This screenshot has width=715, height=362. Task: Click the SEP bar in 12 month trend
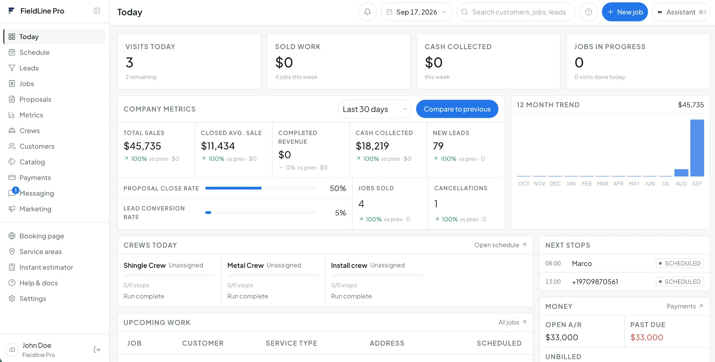697,148
